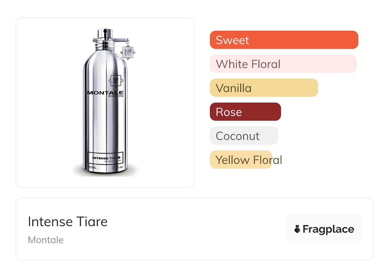Open the Intense Tiare perfume title
The height and width of the screenshot is (276, 389).
click(68, 222)
